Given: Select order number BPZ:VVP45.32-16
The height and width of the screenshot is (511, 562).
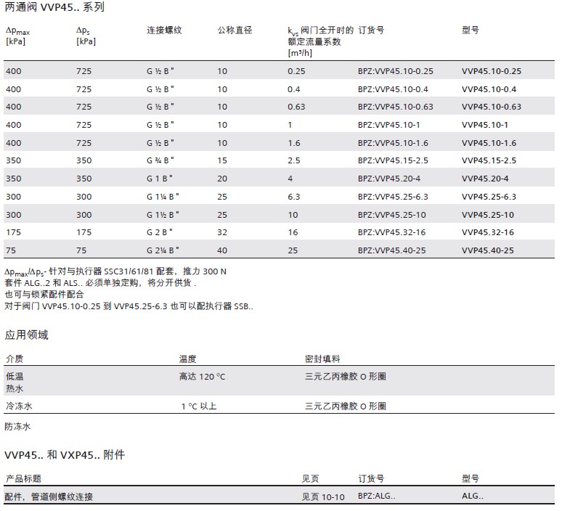Looking at the screenshot, I should tap(392, 232).
